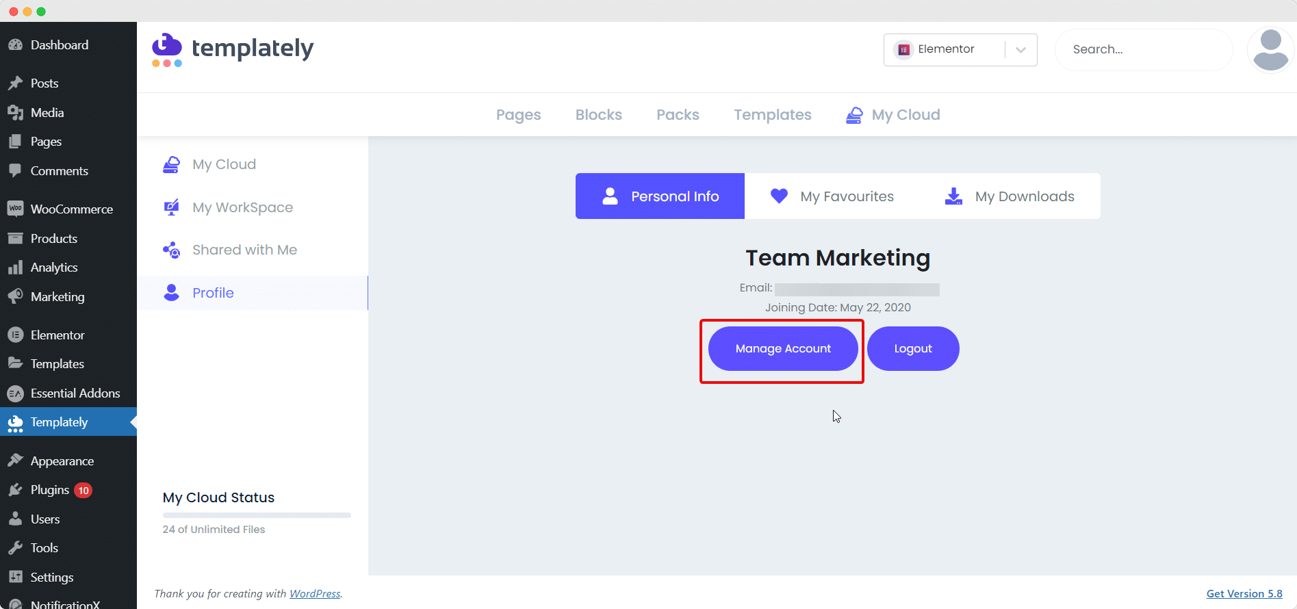The image size is (1297, 609).
Task: Click the Templately cloud icon in sidebar
Action: 15,424
